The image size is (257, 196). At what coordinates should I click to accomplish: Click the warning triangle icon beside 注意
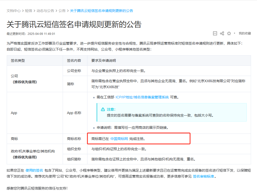(x=103, y=109)
